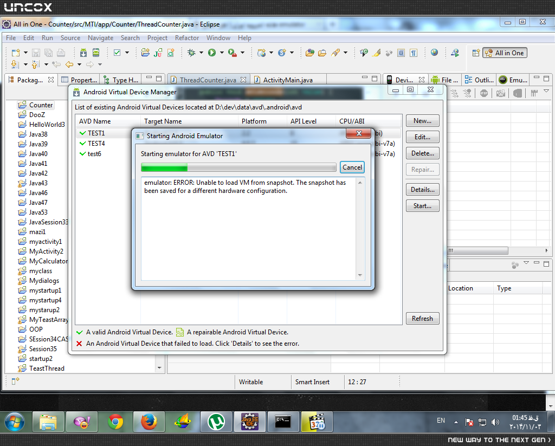Image resolution: width=555 pixels, height=446 pixels.
Task: Show whitespace characters pilcrow icon
Action: point(414,53)
